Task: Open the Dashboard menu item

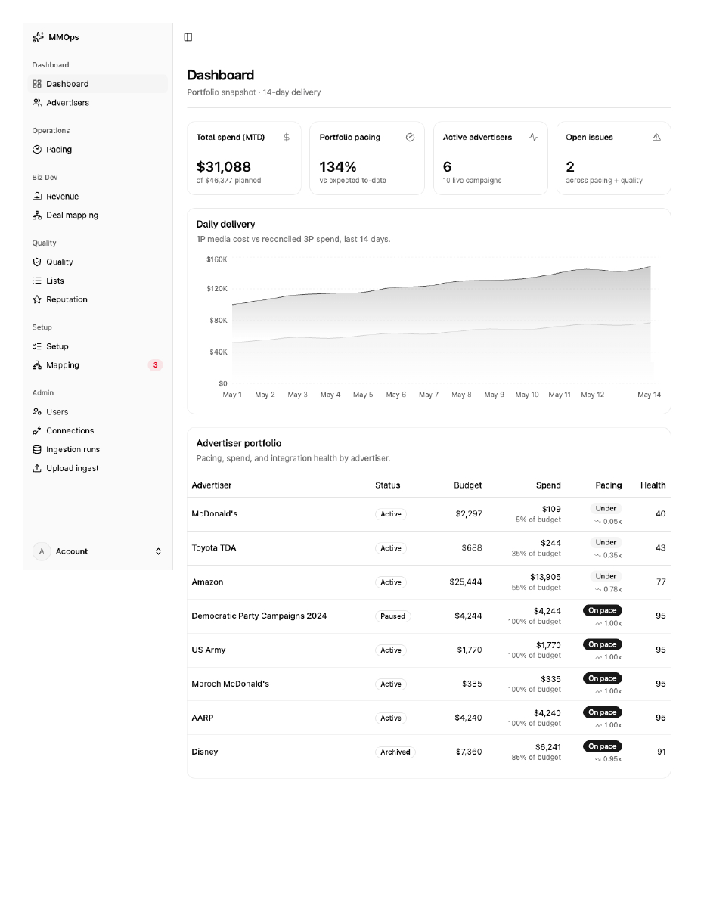Action: (x=98, y=84)
